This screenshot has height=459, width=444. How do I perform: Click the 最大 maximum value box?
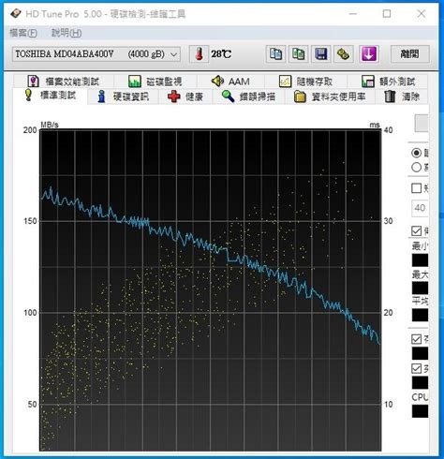click(421, 288)
